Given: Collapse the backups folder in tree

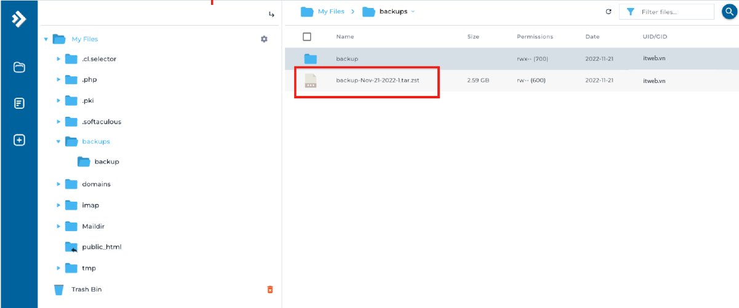Looking at the screenshot, I should pyautogui.click(x=58, y=141).
